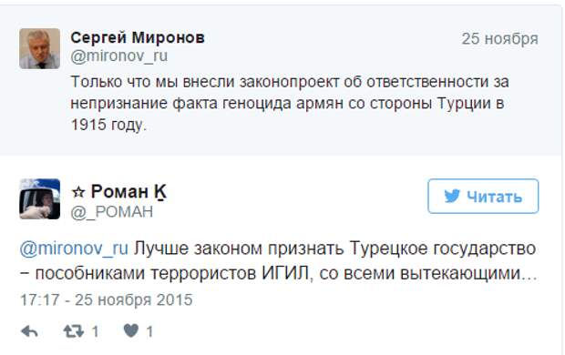The width and height of the screenshot is (565, 355).
Task: Click the reply arrow icon under the tweet
Action: (x=29, y=331)
